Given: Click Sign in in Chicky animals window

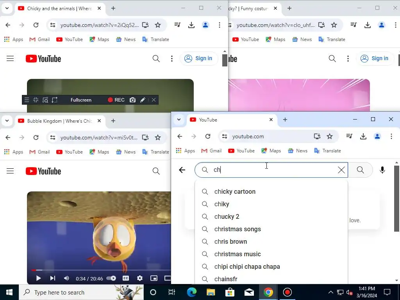Looking at the screenshot, I should point(198,59).
